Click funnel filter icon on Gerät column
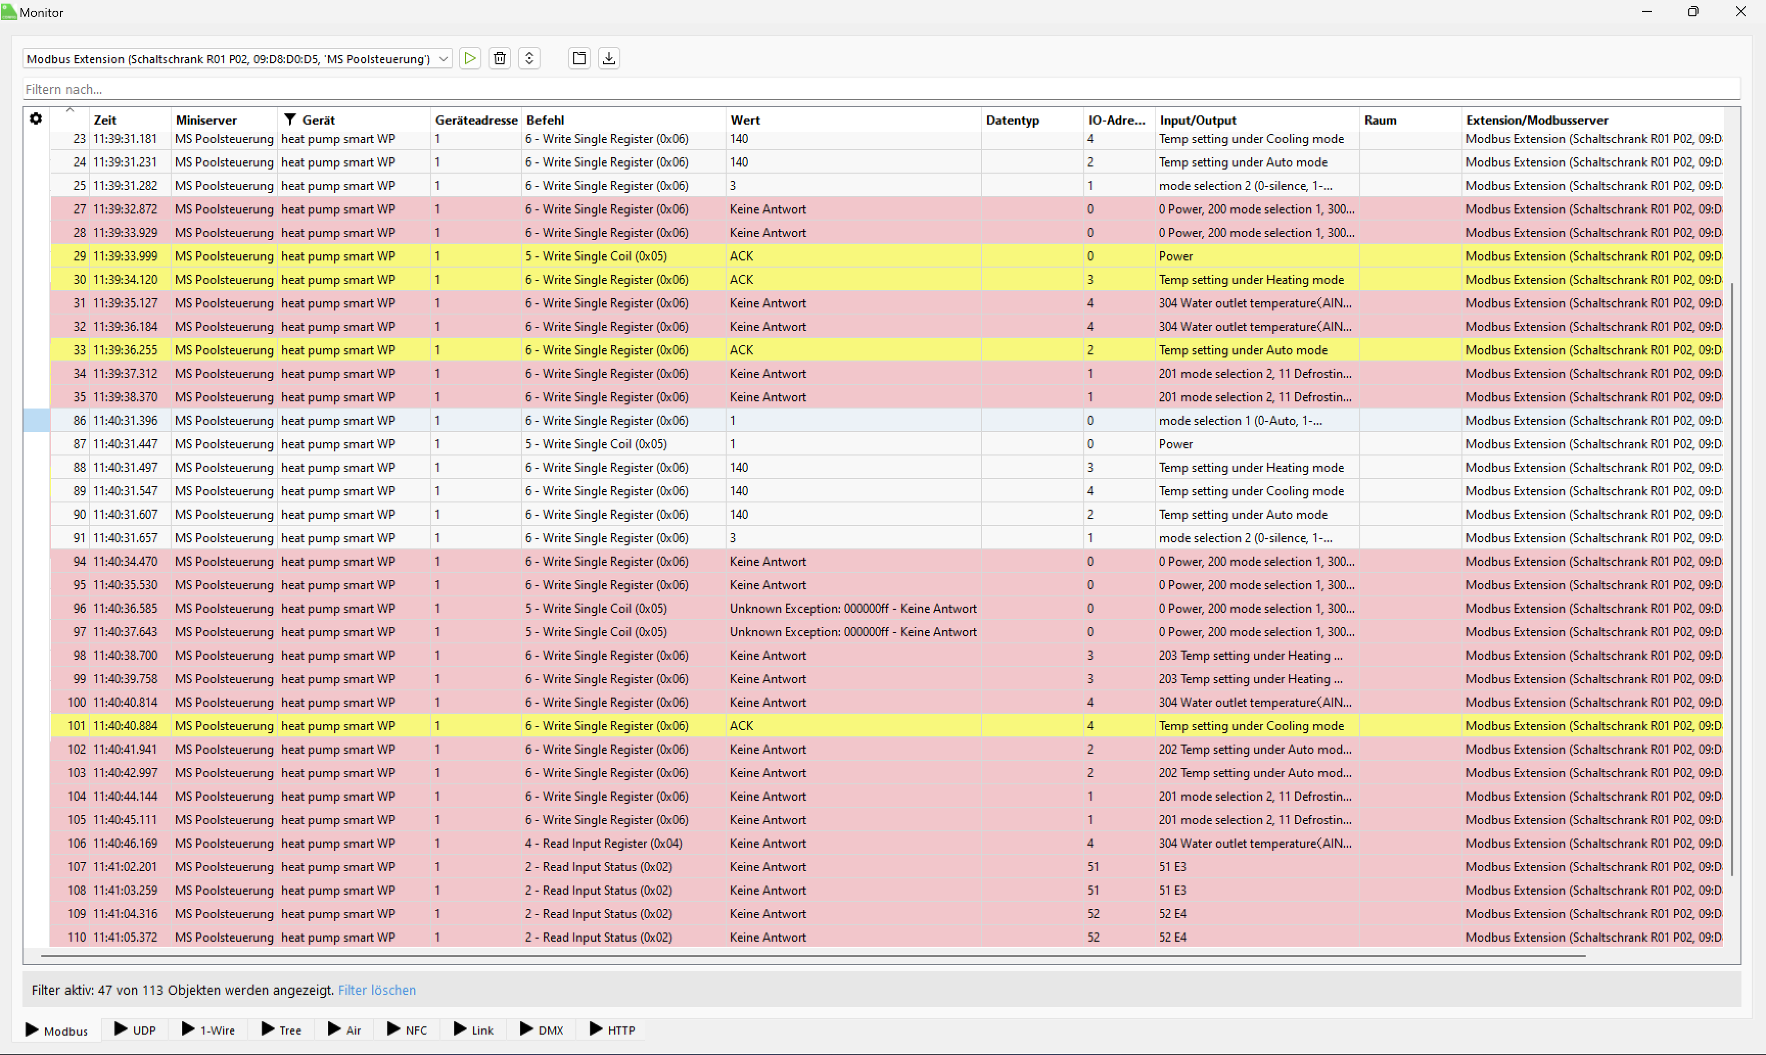The height and width of the screenshot is (1055, 1766). click(x=289, y=119)
